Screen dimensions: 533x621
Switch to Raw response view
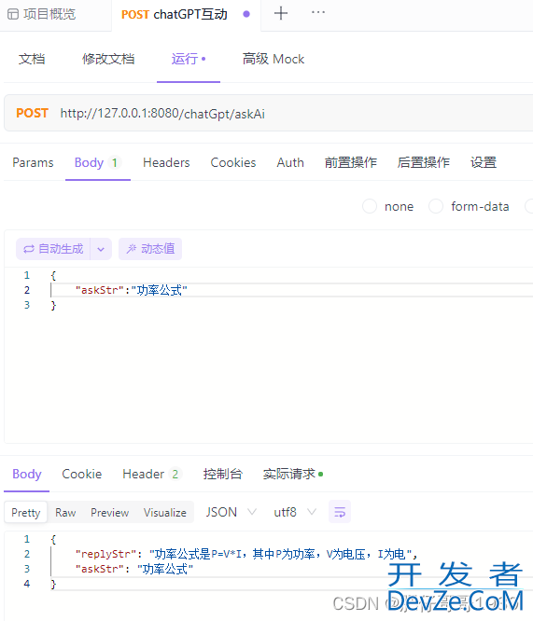coord(65,512)
